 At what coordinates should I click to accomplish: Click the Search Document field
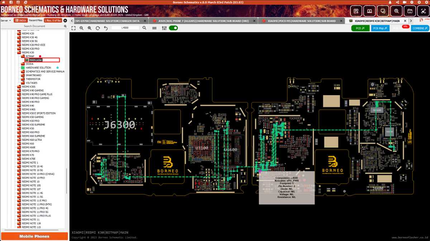[x=34, y=26]
